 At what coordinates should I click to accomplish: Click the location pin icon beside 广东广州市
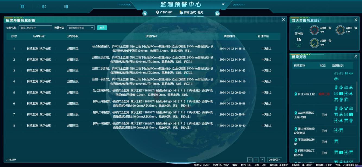point(157,13)
